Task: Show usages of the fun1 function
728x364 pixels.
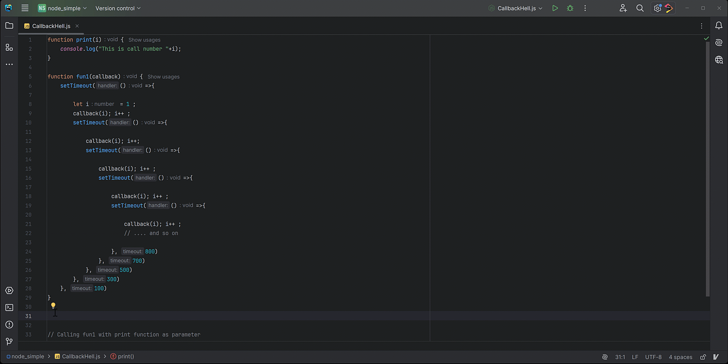Action: [163, 77]
